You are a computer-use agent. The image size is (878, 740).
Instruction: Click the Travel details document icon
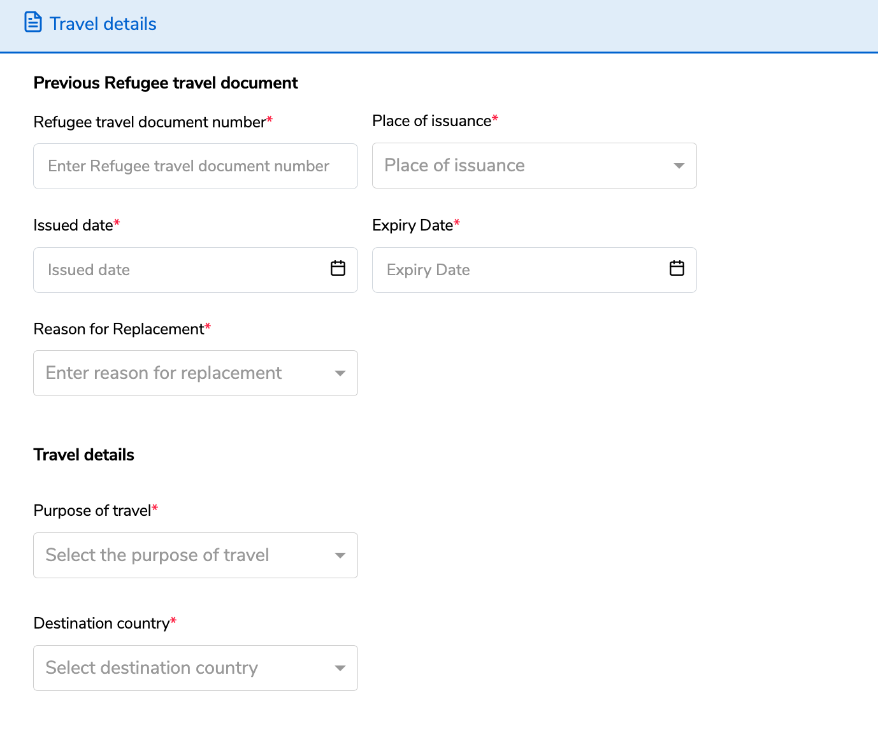point(32,22)
